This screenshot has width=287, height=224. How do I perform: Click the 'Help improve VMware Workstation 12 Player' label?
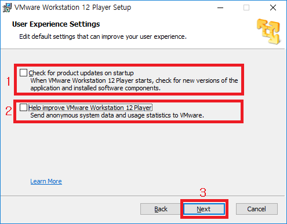pyautogui.click(x=90, y=108)
